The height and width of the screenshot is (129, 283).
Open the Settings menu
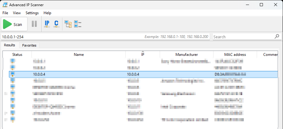32,13
